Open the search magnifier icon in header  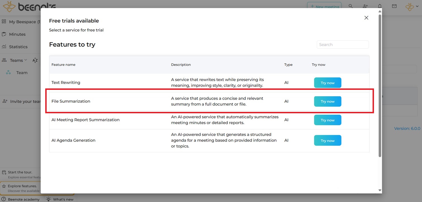tap(351, 6)
